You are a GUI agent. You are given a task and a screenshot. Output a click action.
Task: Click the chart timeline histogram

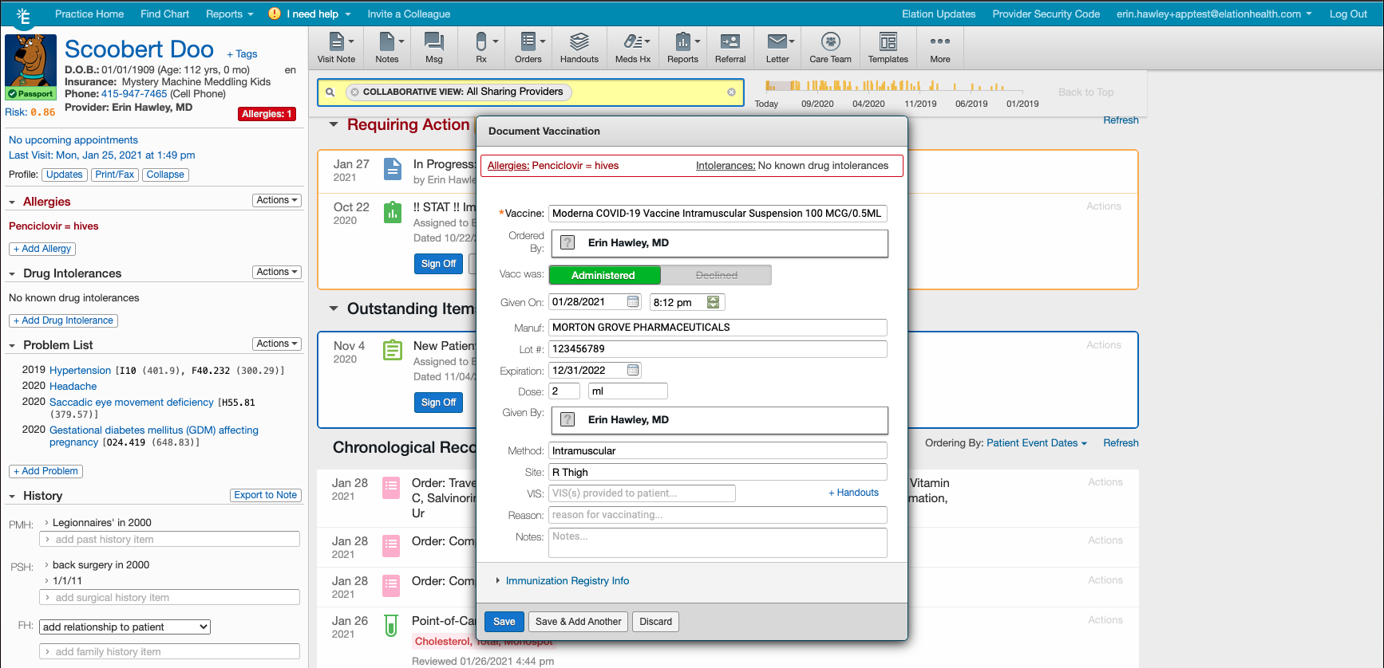(896, 84)
